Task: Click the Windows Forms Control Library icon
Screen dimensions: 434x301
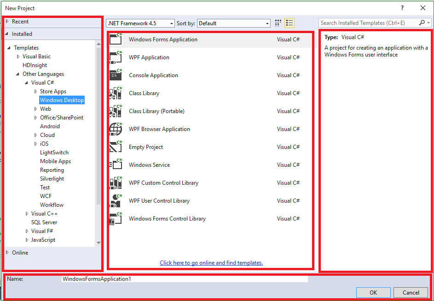Action: coord(116,219)
